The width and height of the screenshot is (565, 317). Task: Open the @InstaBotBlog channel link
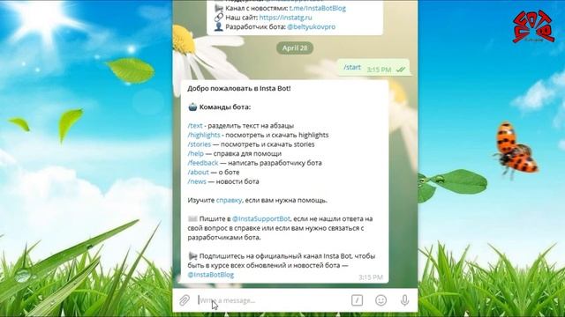pos(211,275)
